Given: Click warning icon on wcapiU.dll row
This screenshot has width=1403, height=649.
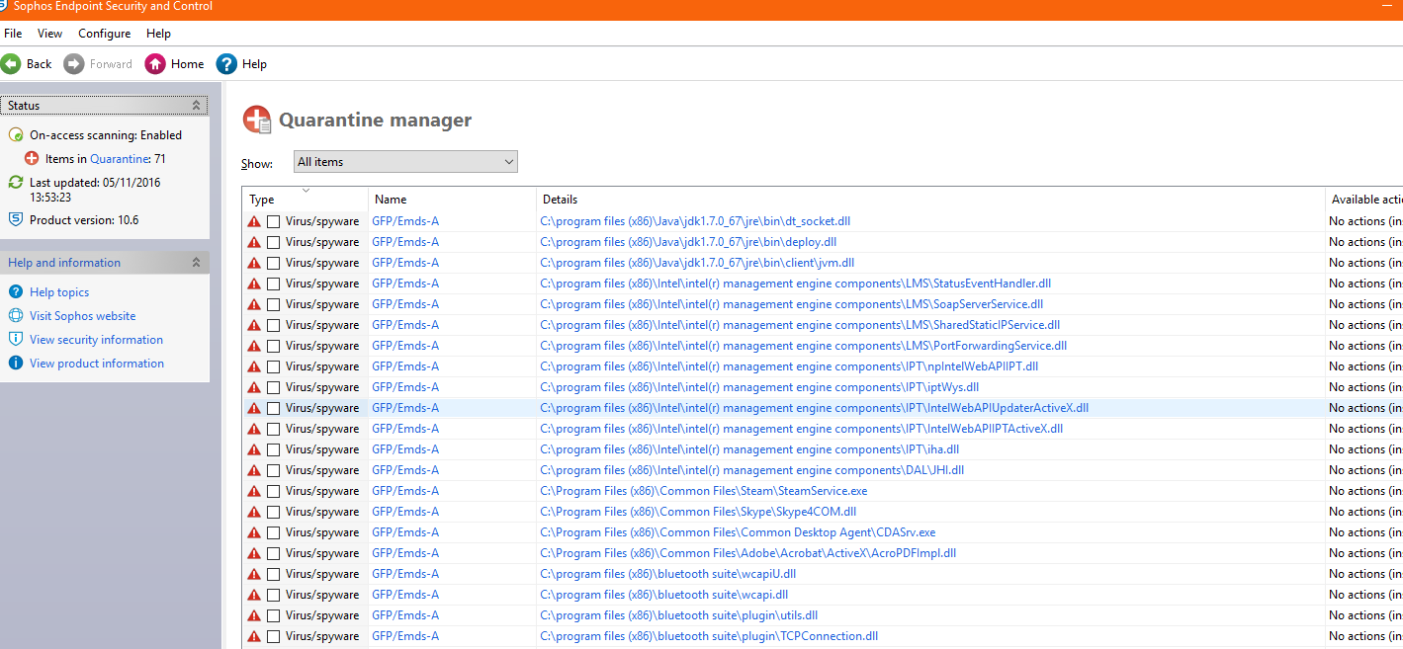Looking at the screenshot, I should pyautogui.click(x=254, y=574).
